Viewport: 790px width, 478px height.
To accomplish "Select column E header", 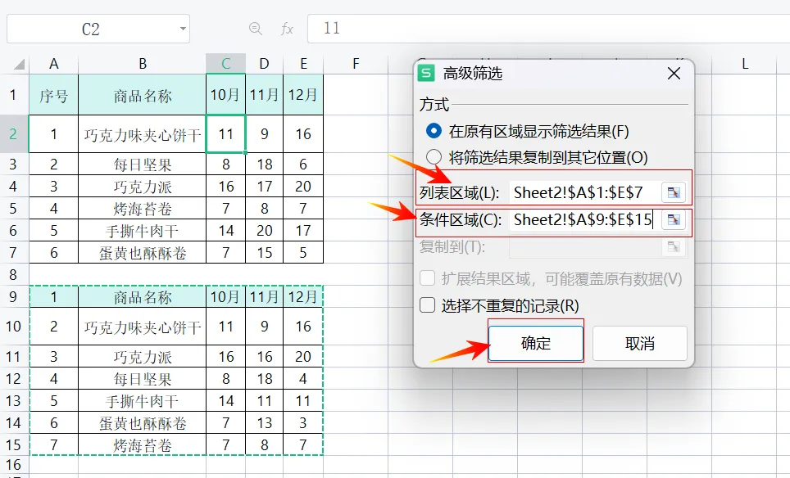I will (x=303, y=64).
